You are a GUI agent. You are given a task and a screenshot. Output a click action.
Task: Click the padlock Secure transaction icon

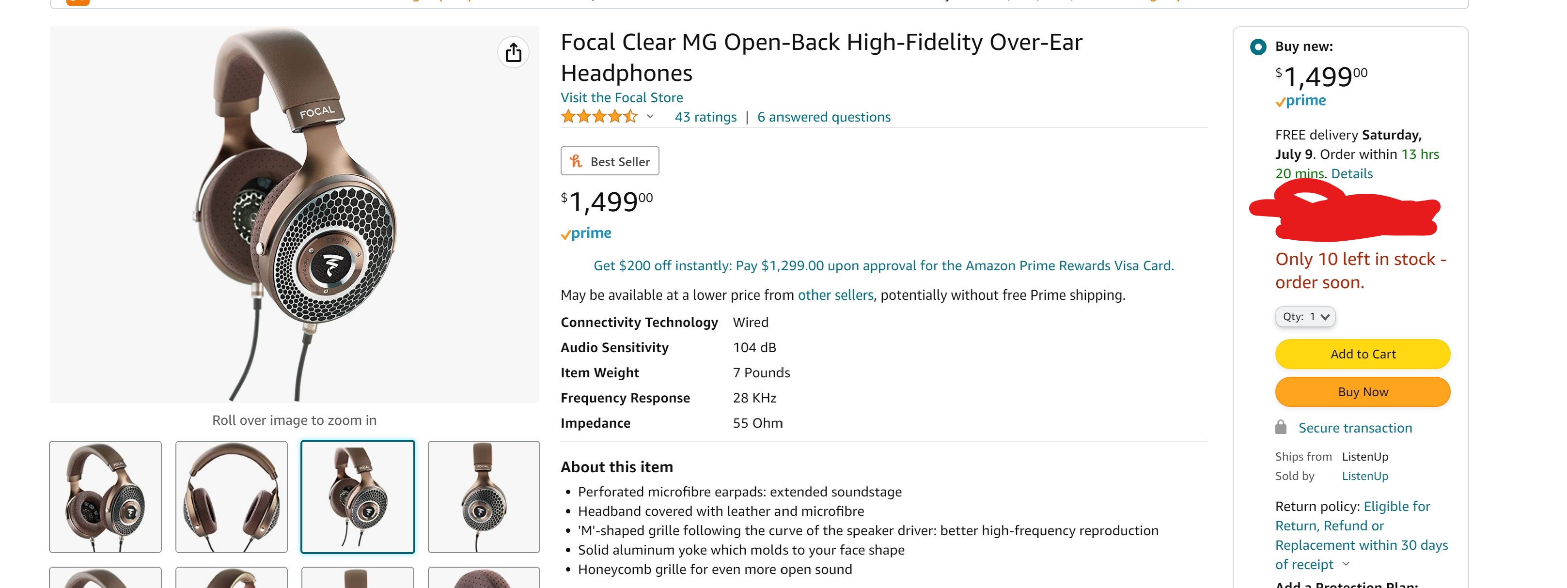pos(1281,427)
